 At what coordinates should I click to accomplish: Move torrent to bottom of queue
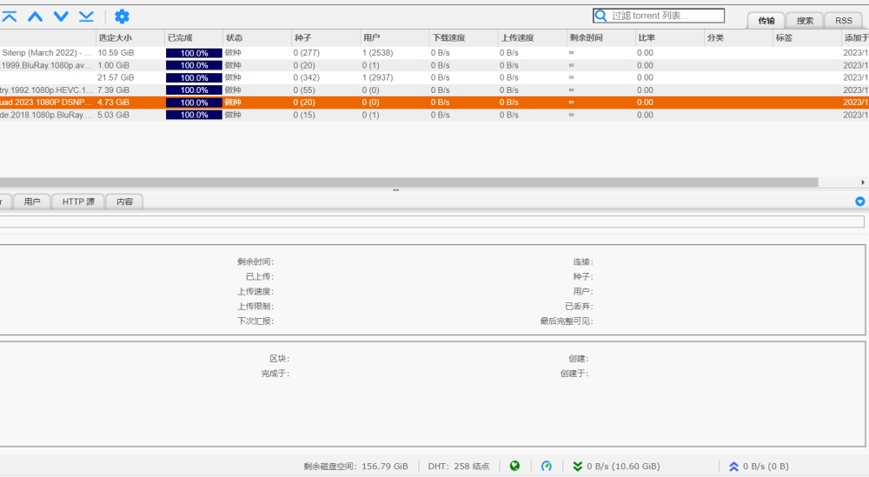[x=86, y=17]
